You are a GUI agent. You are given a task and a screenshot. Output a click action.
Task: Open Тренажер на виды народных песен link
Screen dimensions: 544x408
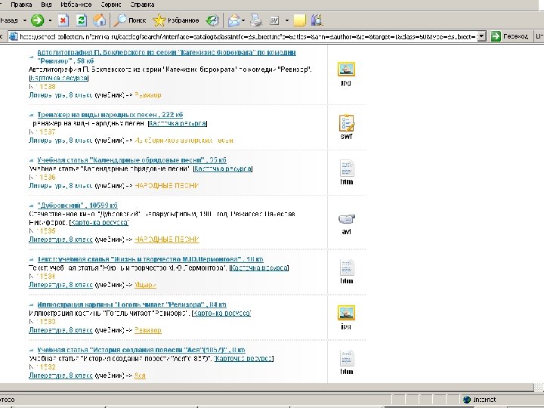tap(110, 115)
